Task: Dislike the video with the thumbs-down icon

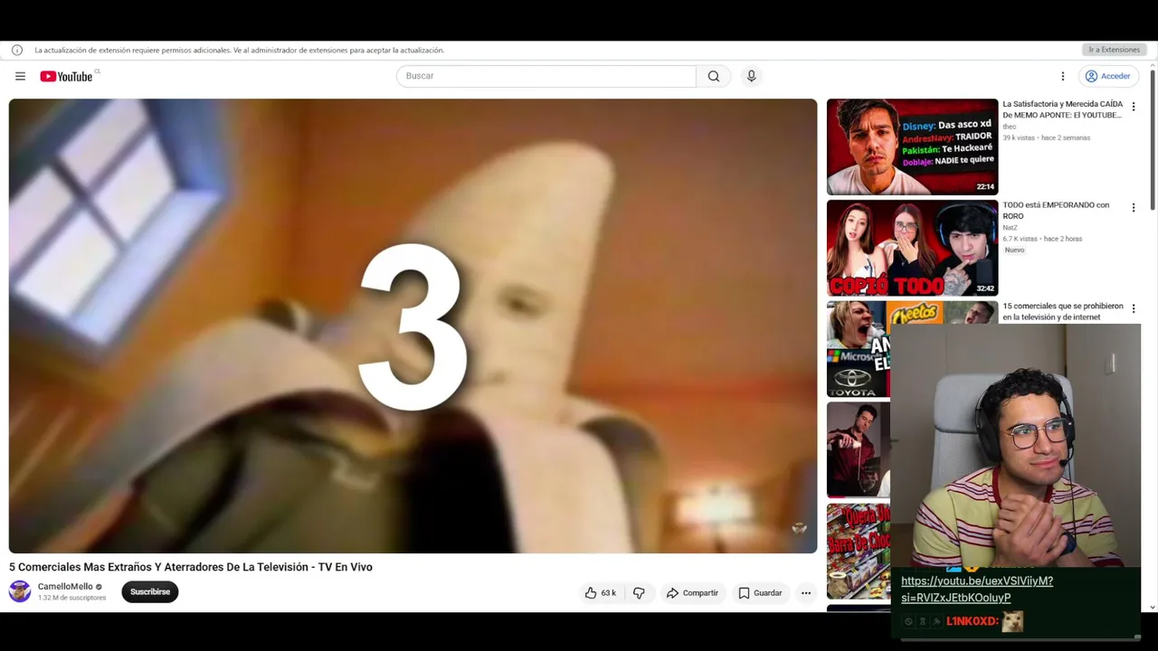Action: point(639,593)
